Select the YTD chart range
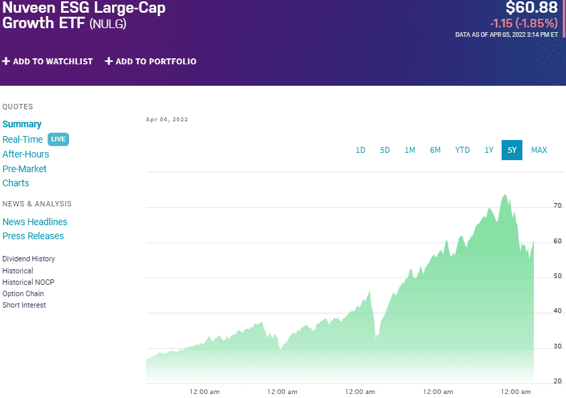This screenshot has height=398, width=566. click(462, 150)
